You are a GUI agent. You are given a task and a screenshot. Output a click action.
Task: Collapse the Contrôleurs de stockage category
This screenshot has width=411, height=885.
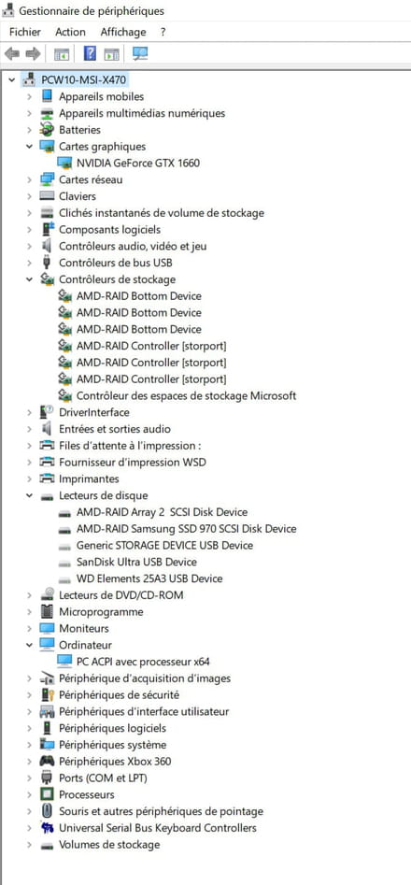29,279
